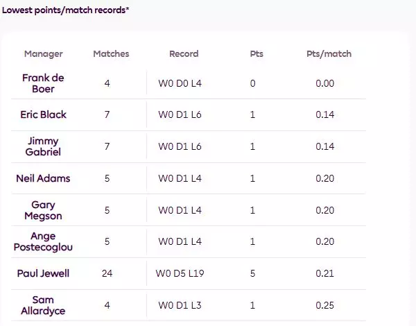
Task: Click Frank de Boer's 0.00 points per match
Action: coord(324,83)
